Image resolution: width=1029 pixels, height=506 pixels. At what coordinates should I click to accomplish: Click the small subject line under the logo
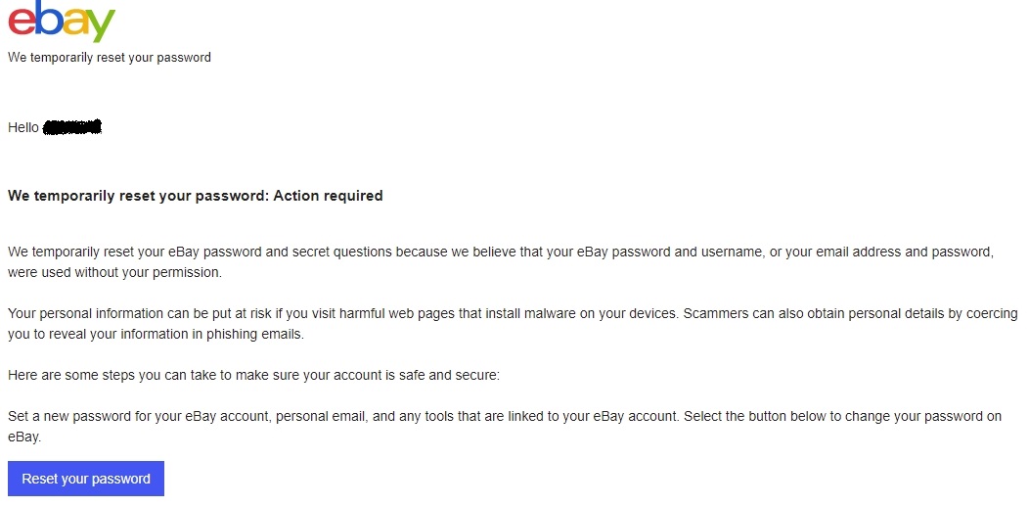click(110, 57)
